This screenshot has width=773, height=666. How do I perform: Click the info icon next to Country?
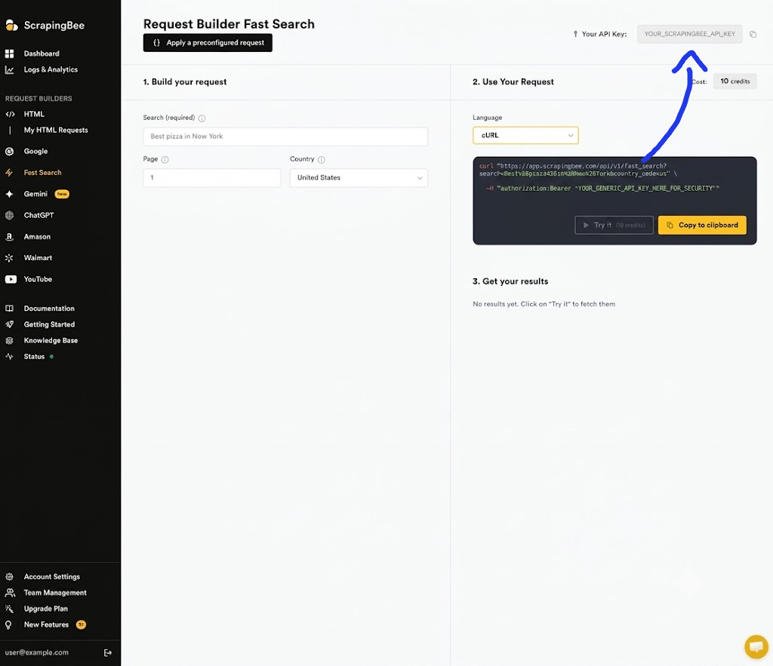coord(322,160)
